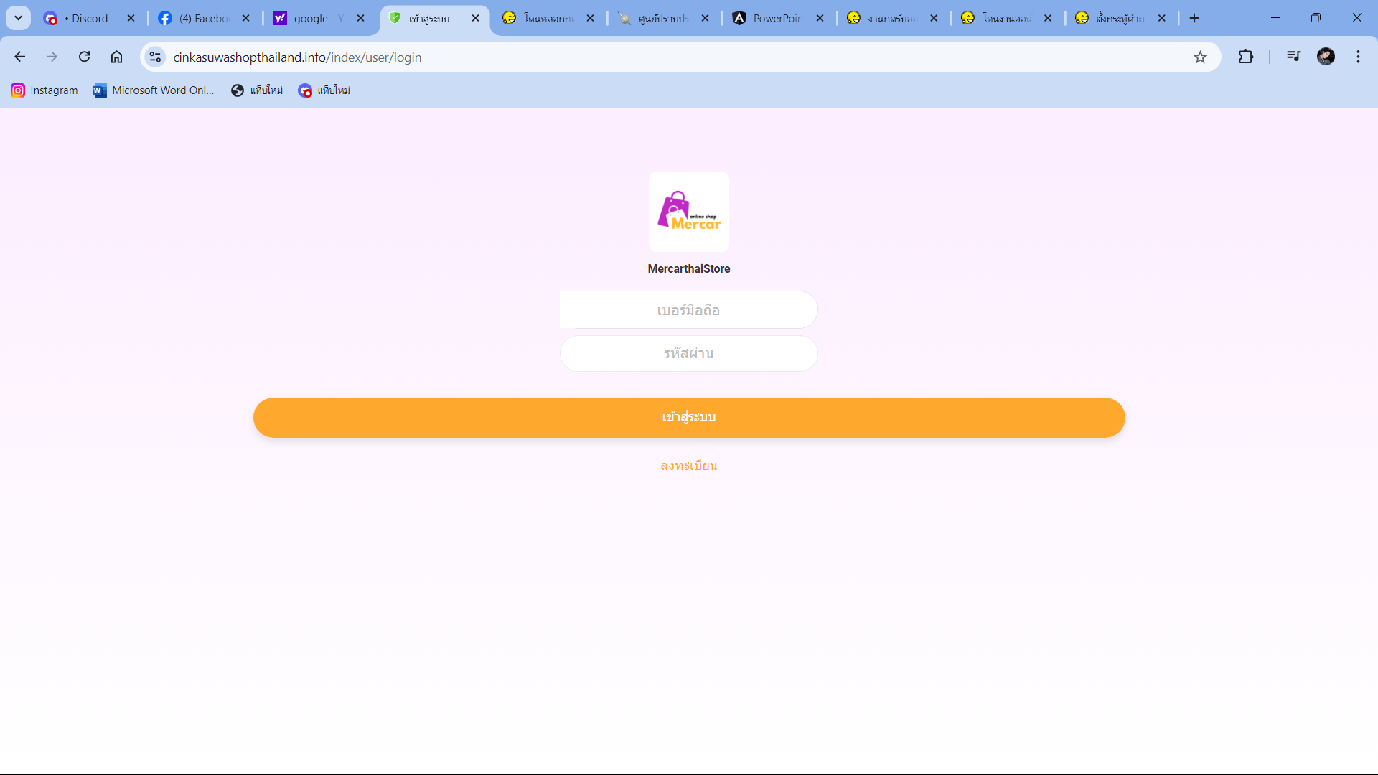Click the browser forward arrow
The height and width of the screenshot is (775, 1378).
(x=52, y=57)
